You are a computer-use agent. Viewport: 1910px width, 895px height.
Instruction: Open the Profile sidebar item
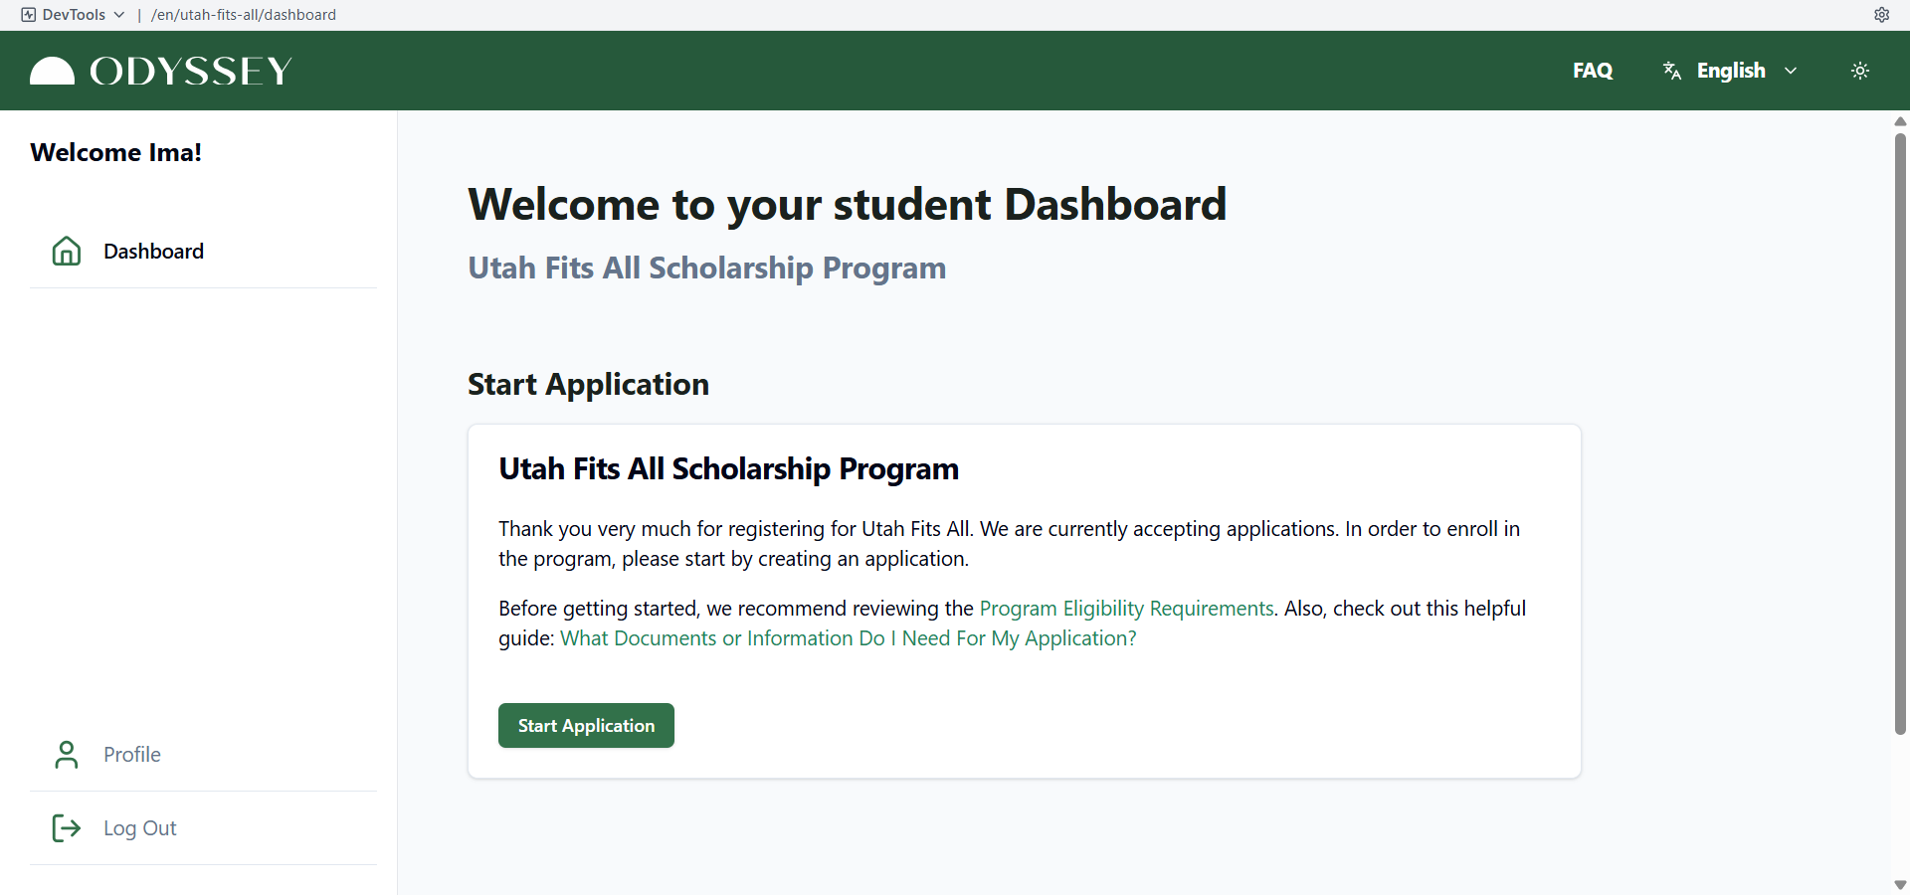[203, 755]
